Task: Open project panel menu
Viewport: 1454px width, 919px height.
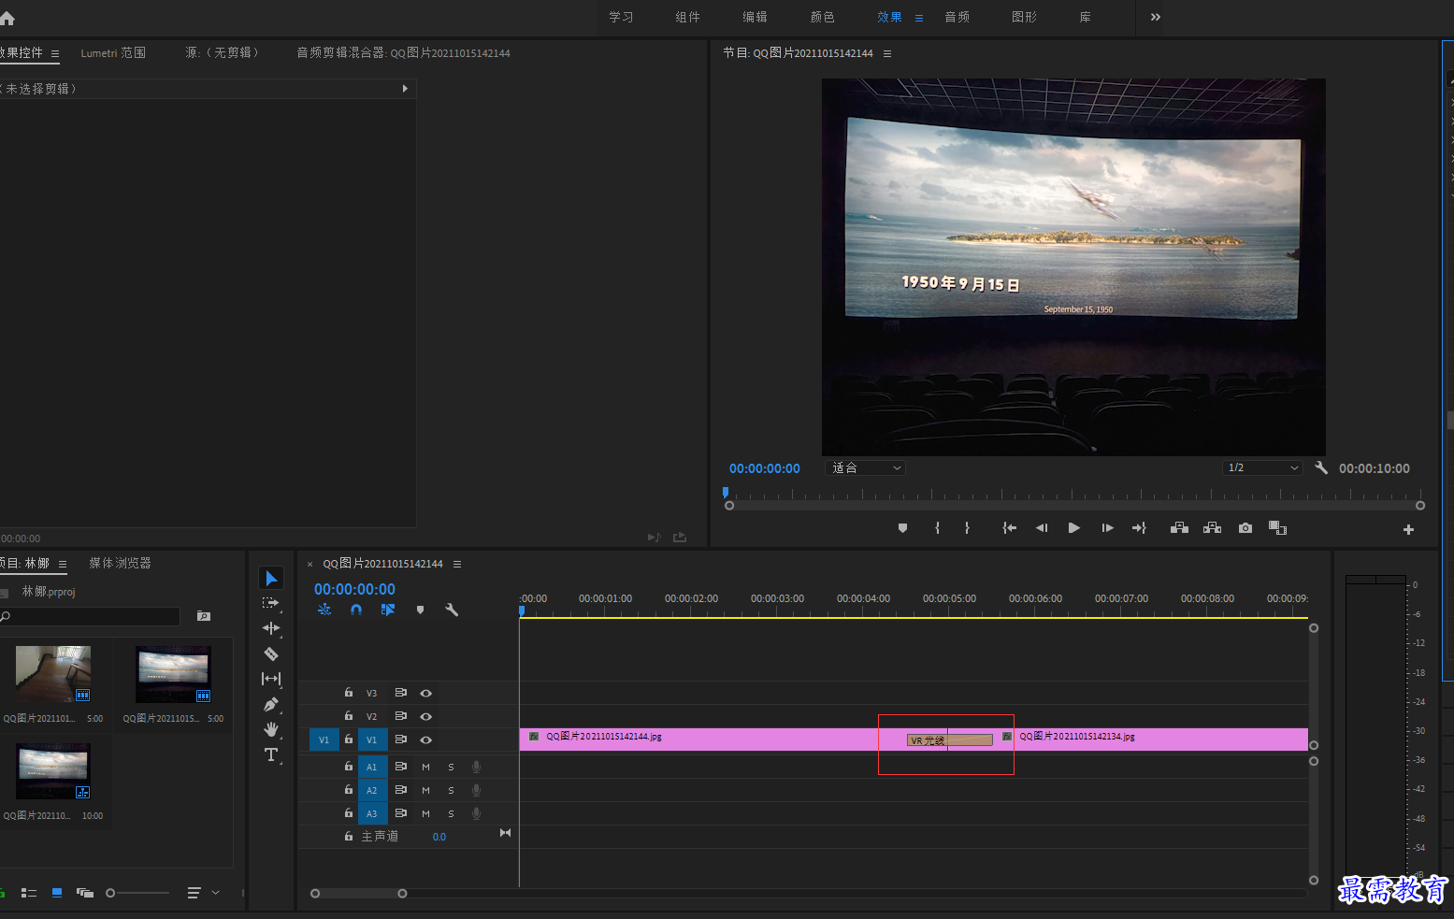Action: pos(63,564)
